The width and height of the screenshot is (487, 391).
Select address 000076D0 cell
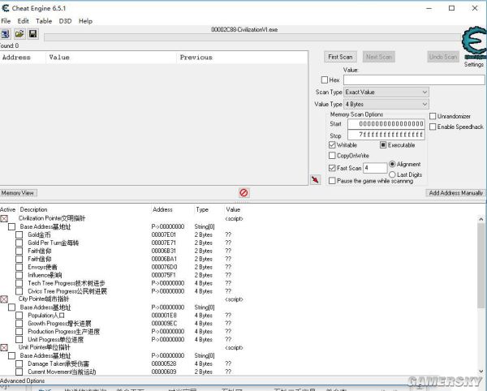click(164, 267)
